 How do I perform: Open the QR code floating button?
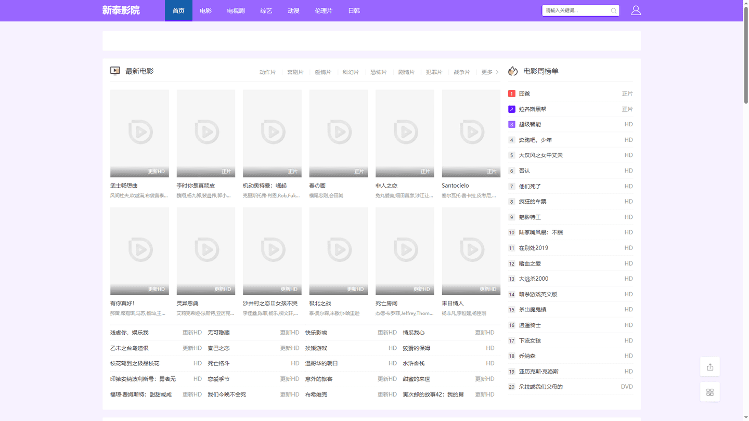710,392
